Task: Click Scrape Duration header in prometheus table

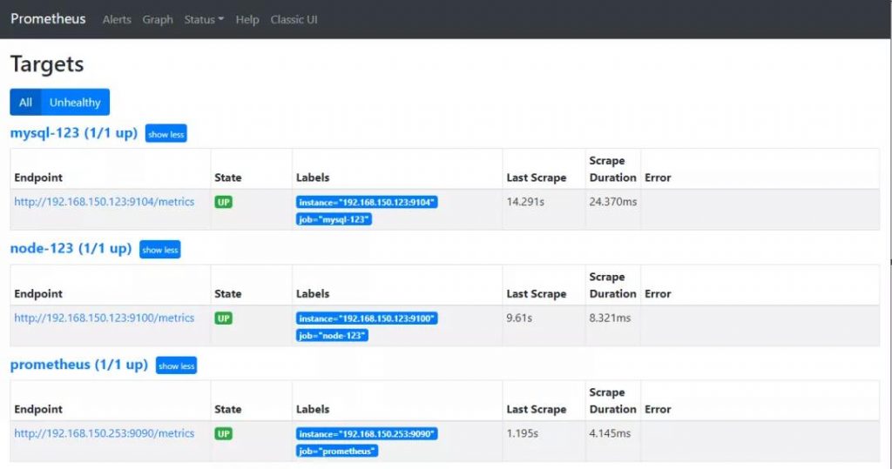Action: [612, 401]
